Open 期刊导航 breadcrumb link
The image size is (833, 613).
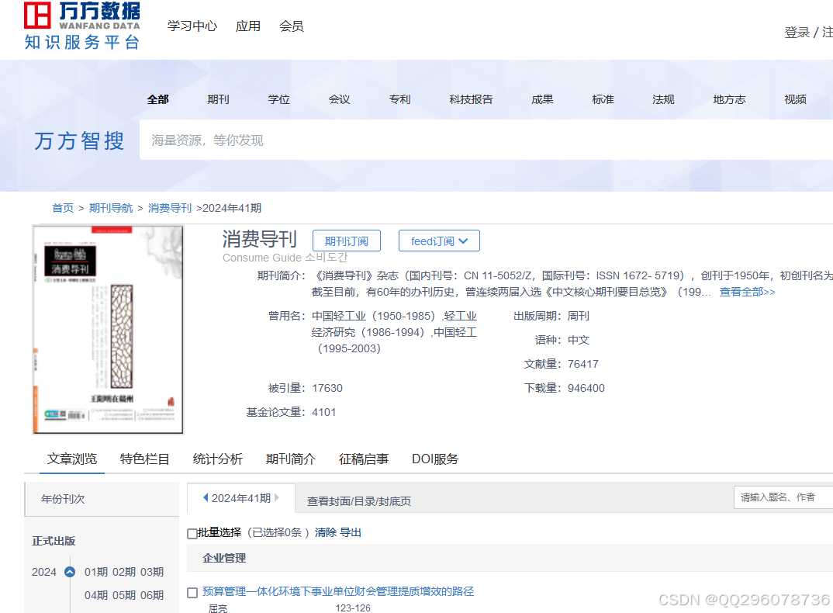pos(111,208)
